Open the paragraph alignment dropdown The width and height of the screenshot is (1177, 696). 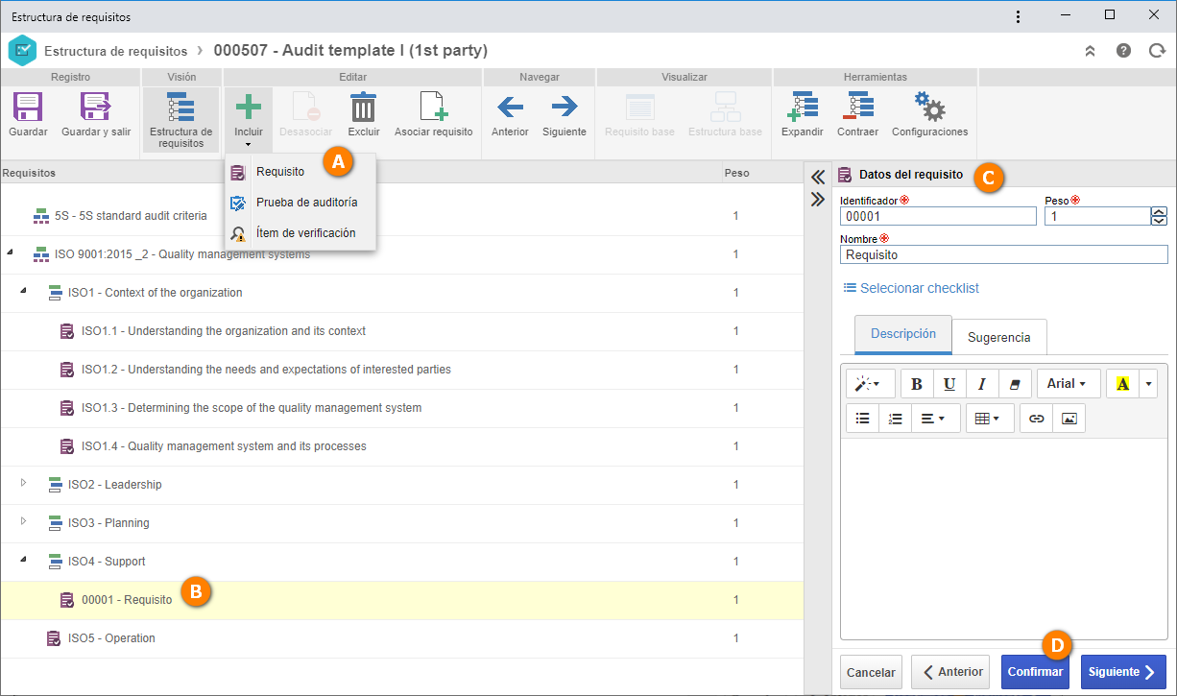(x=935, y=419)
